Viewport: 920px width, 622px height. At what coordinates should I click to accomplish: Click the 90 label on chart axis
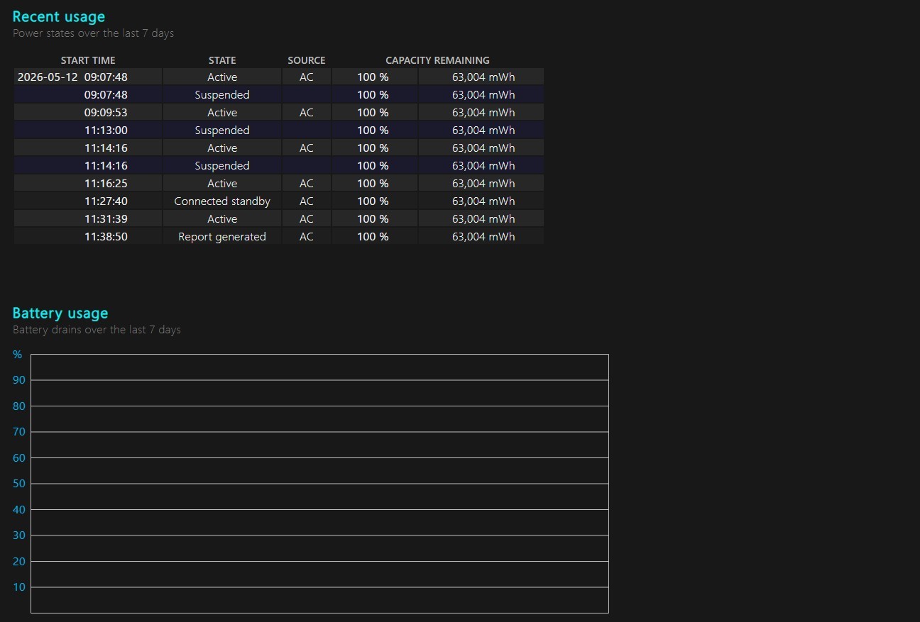(19, 380)
